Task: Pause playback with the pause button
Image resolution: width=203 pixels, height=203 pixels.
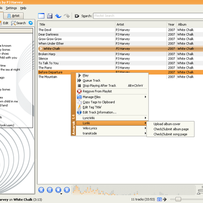Action: 50,190
